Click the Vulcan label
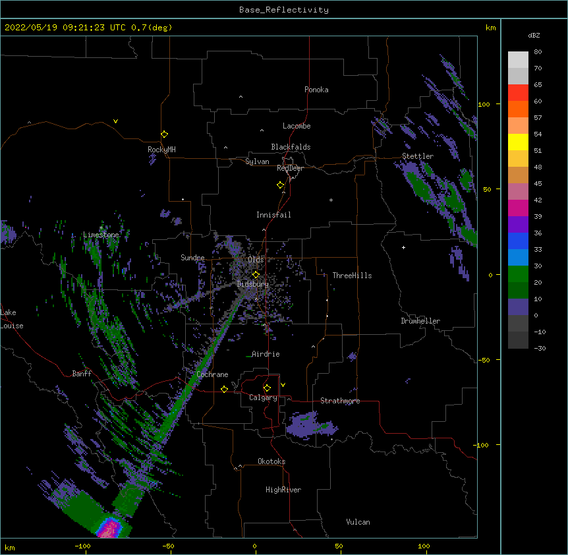The image size is (568, 555). [358, 522]
